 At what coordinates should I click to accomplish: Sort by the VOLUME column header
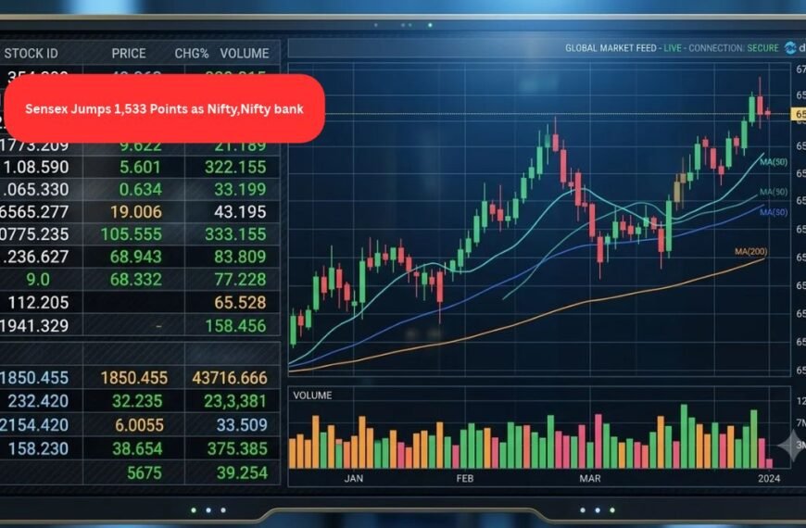[245, 54]
